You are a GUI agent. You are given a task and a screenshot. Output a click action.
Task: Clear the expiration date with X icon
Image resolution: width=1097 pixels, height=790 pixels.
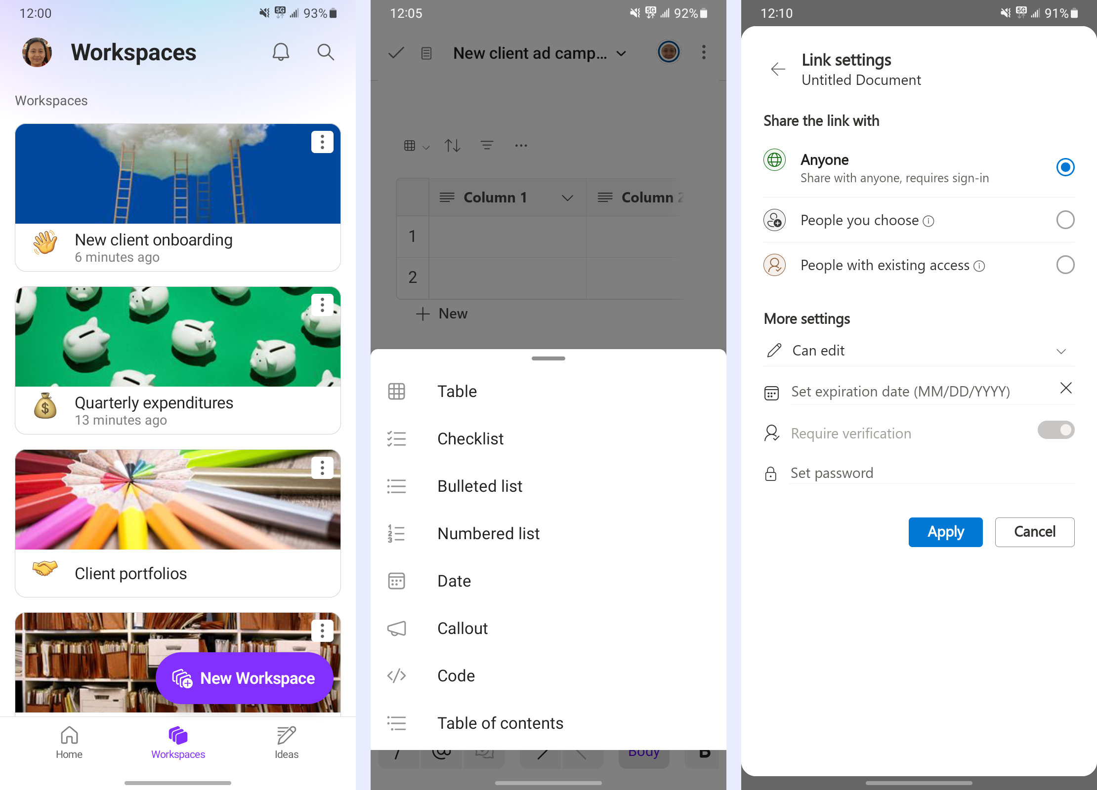(x=1066, y=388)
